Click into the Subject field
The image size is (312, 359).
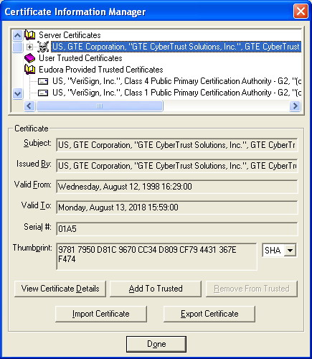177,145
